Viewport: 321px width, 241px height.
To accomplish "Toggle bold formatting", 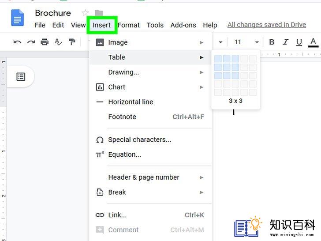I will pos(272,42).
